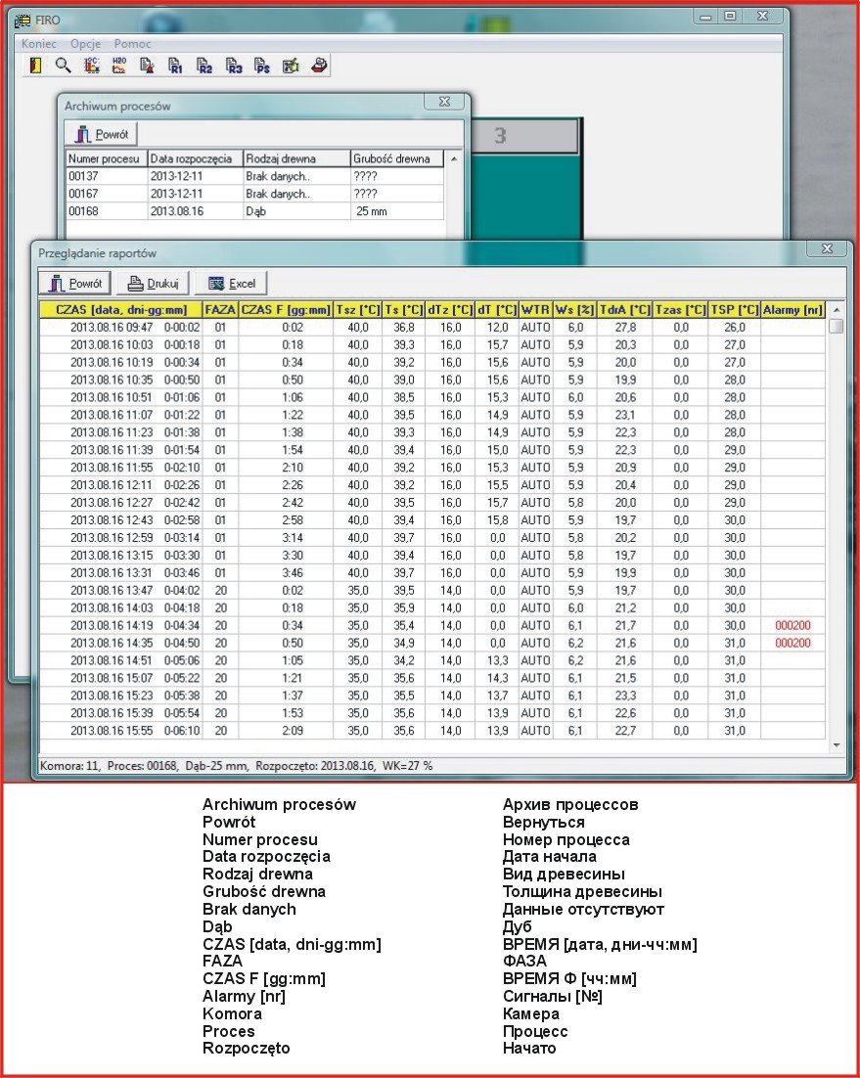Click Powrót in Archiwum procesów window
860x1078 pixels.
102,134
